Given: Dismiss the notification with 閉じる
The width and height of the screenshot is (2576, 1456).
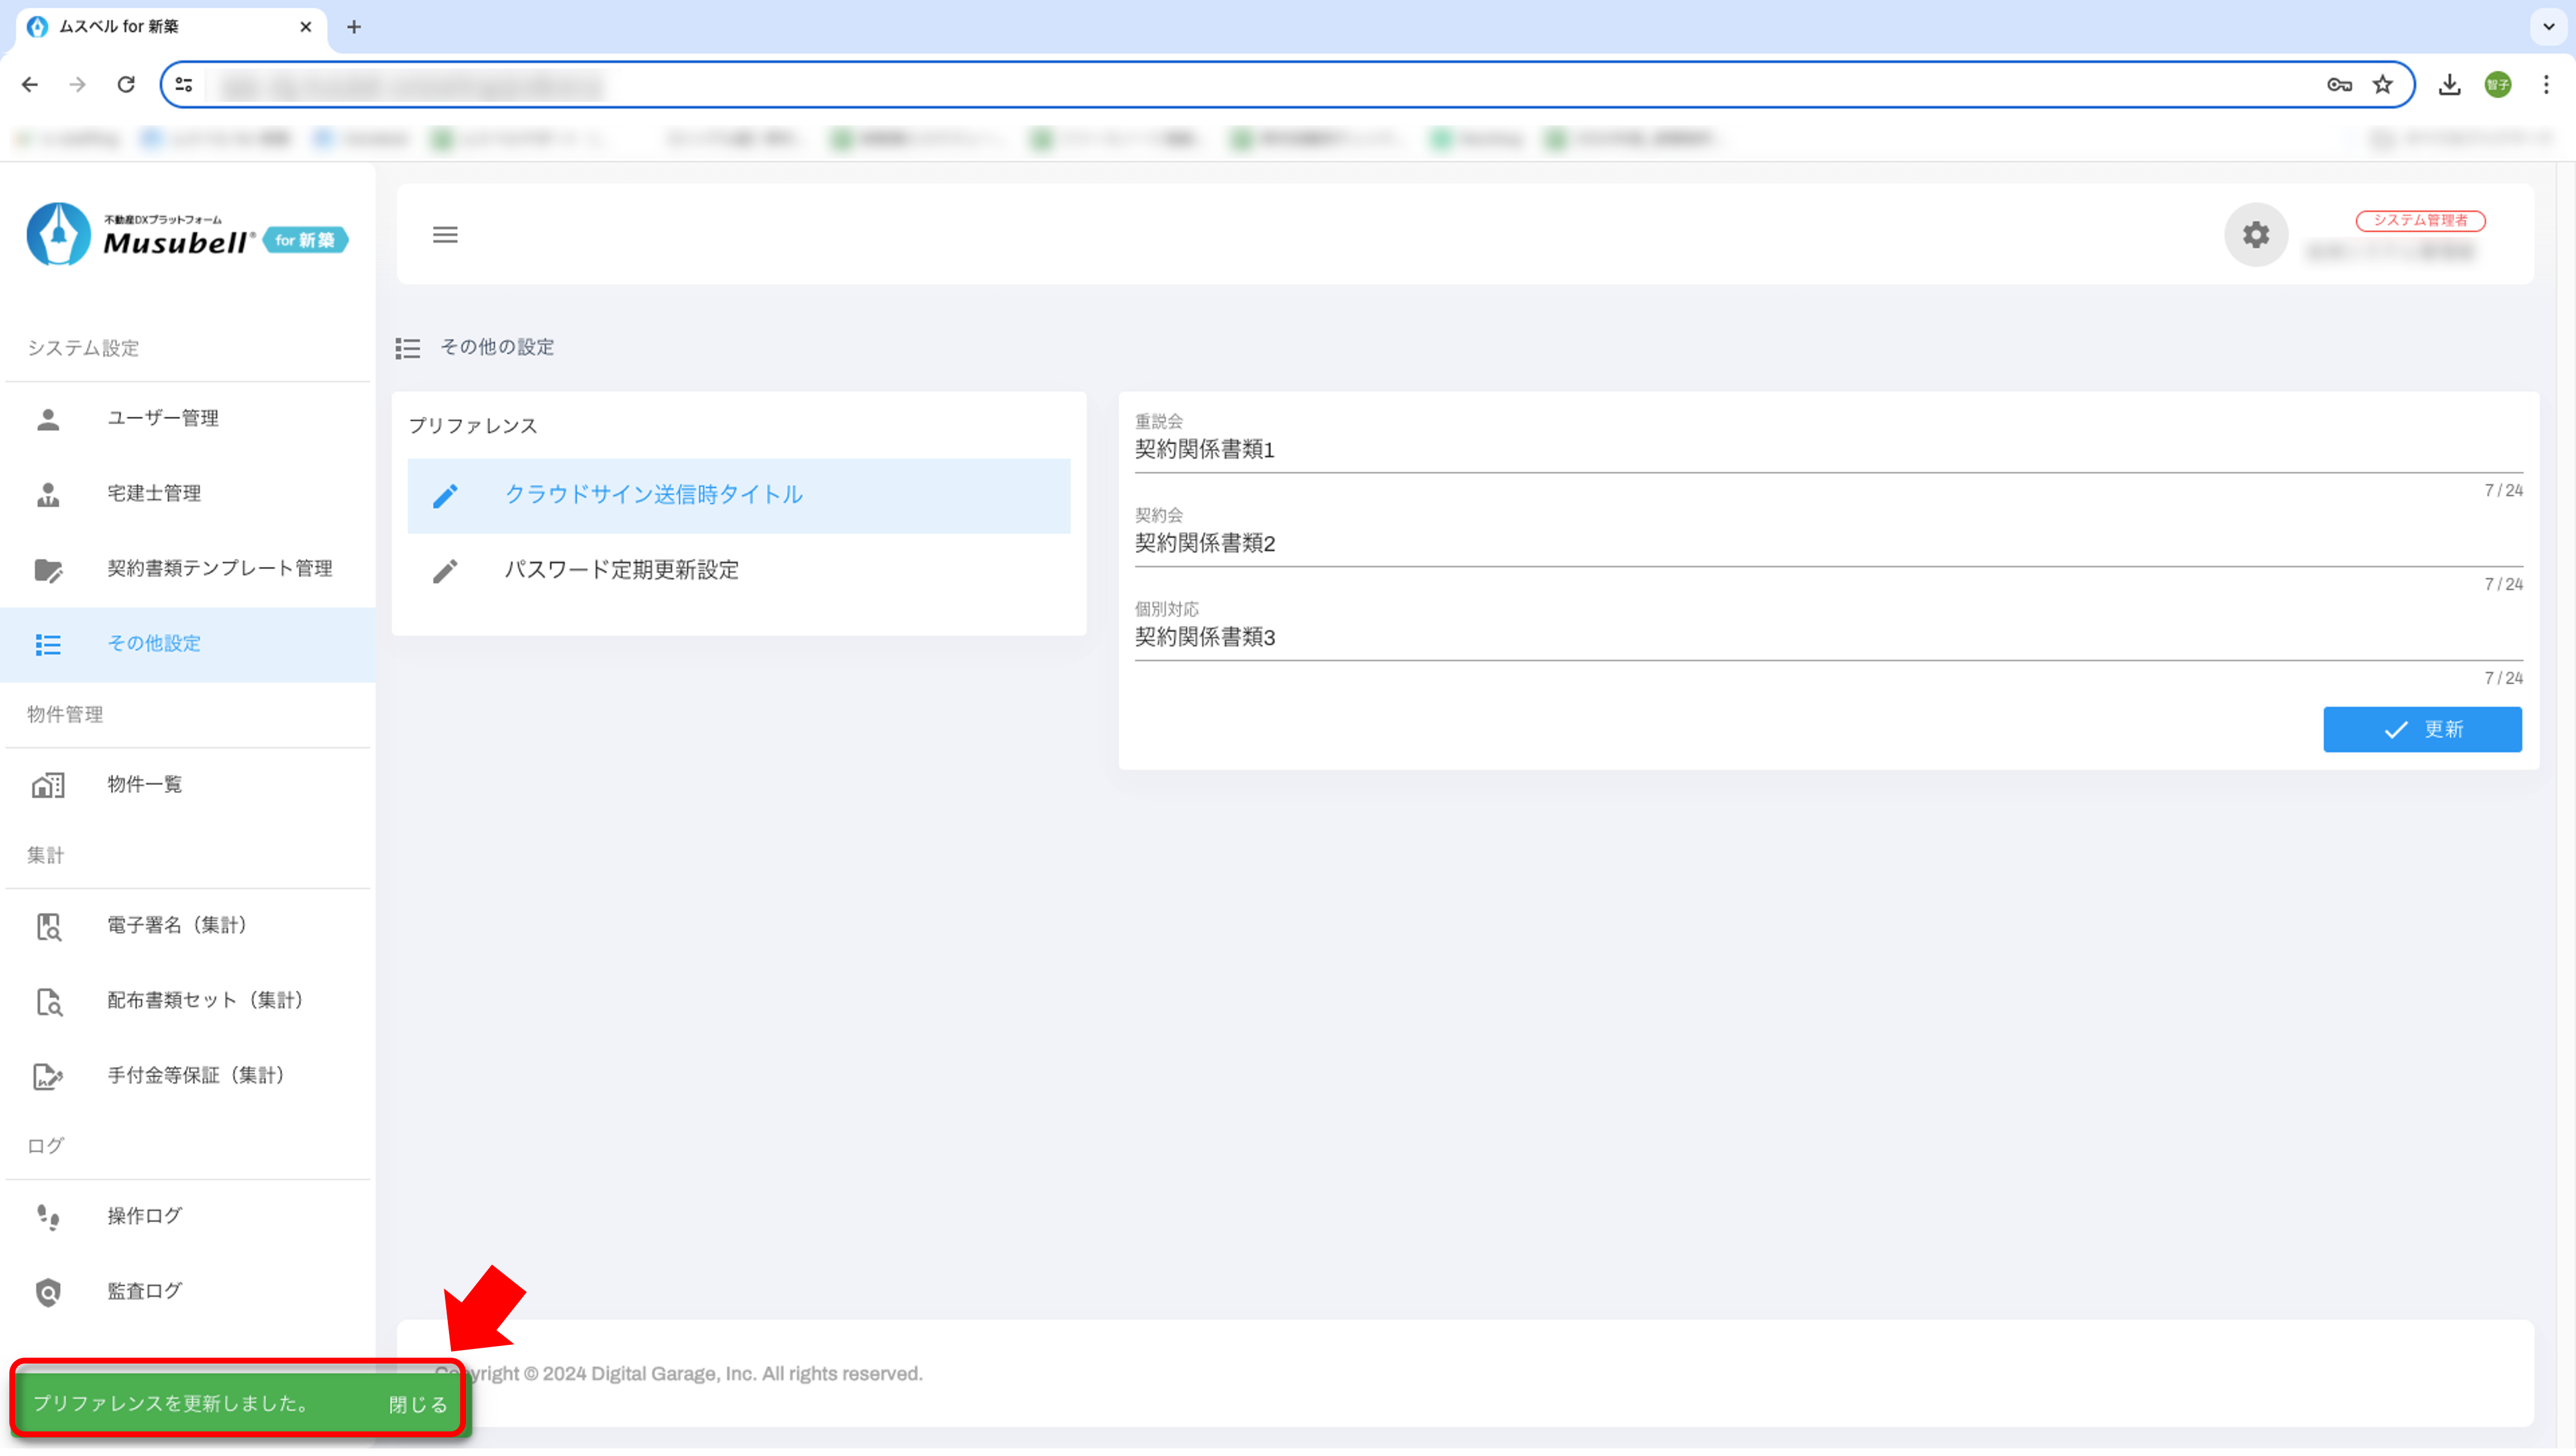Looking at the screenshot, I should pos(417,1404).
